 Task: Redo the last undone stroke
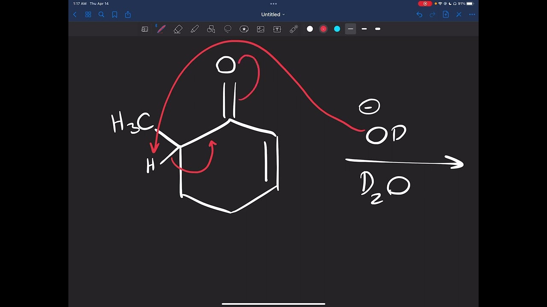click(x=432, y=14)
